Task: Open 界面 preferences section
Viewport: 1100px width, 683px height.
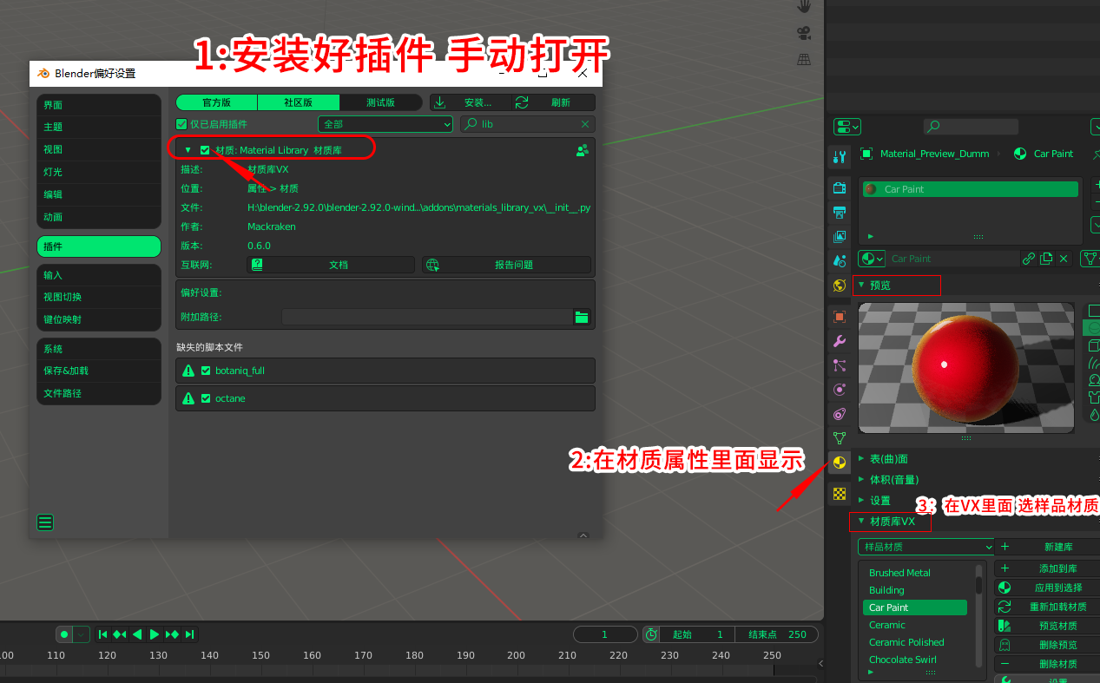Action: [99, 105]
